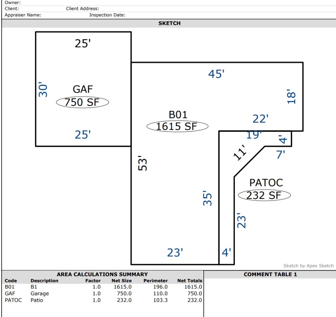Select the Garage row in area summary
The image size is (336, 317).
[x=103, y=294]
